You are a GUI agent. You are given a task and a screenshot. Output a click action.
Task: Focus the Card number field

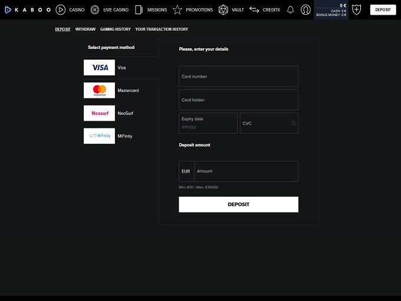238,77
